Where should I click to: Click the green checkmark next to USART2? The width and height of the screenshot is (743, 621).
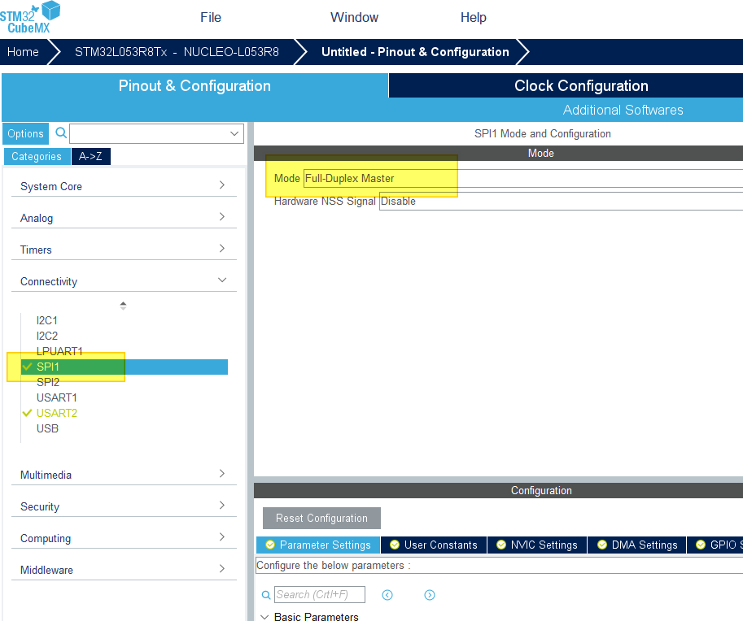(x=27, y=413)
